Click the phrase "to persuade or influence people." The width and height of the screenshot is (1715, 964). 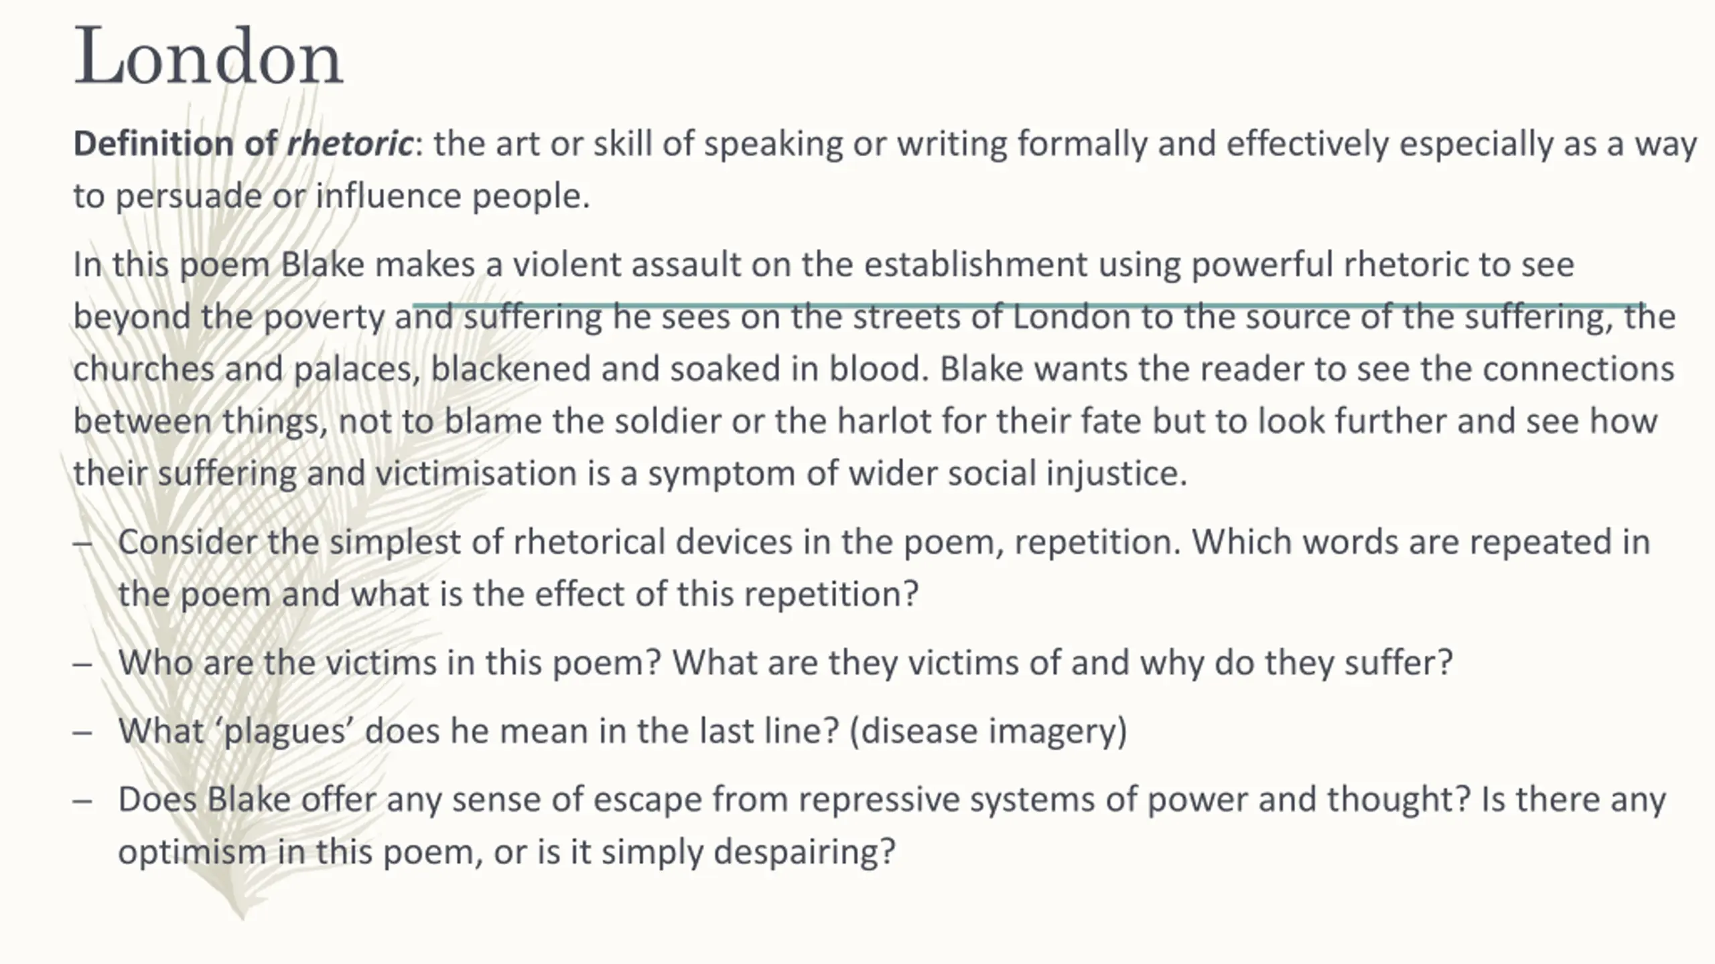coord(332,197)
